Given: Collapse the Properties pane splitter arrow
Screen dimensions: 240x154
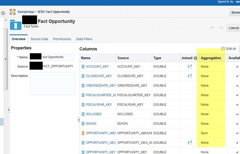Looking at the screenshot, I should (79, 120).
